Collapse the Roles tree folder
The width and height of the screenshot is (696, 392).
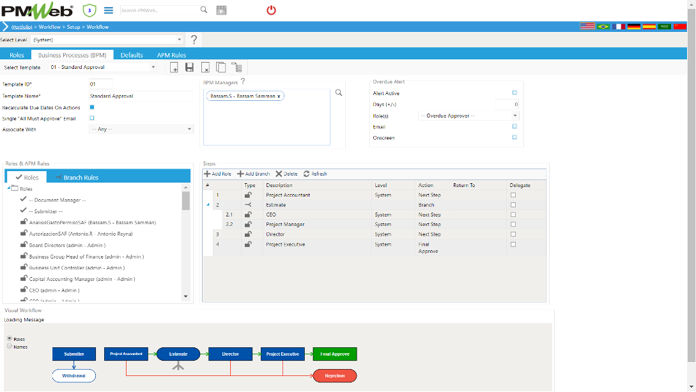[8, 188]
